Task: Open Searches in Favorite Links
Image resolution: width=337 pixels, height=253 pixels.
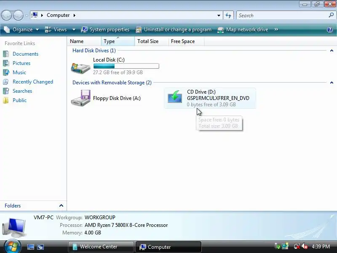Action: click(22, 91)
